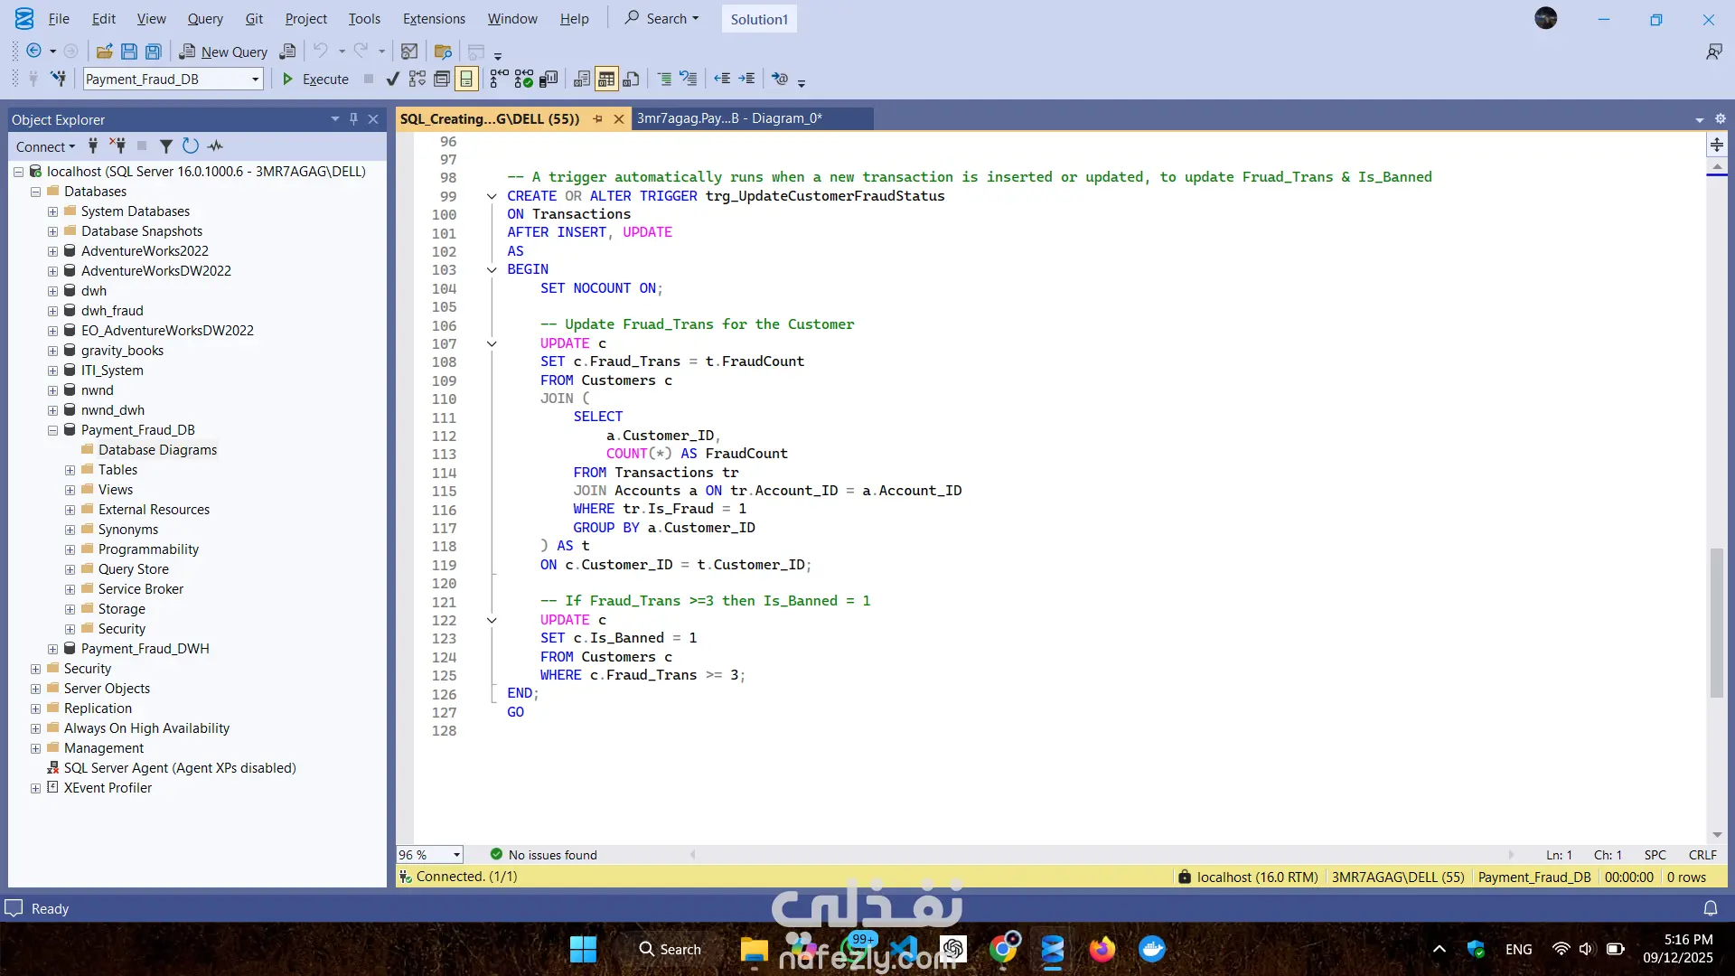This screenshot has height=976, width=1735.
Task: Open Docker Desktop from the taskbar
Action: (x=1151, y=950)
